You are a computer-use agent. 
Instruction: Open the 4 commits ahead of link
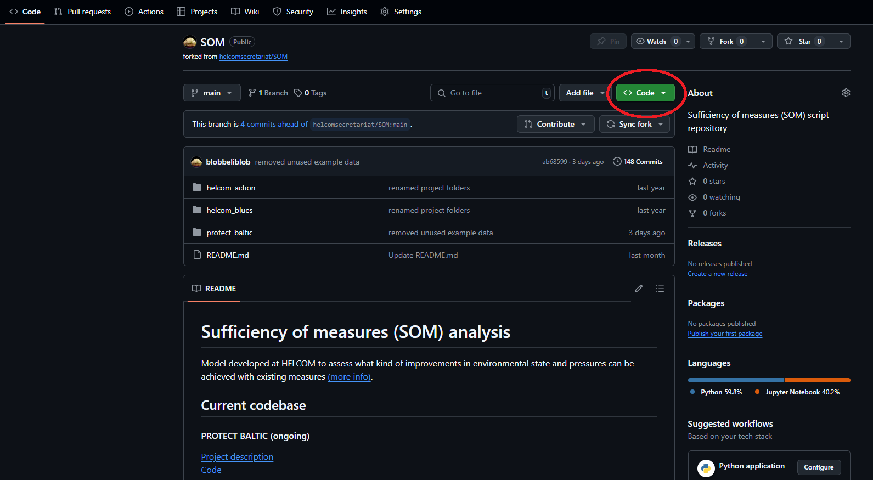(274, 124)
